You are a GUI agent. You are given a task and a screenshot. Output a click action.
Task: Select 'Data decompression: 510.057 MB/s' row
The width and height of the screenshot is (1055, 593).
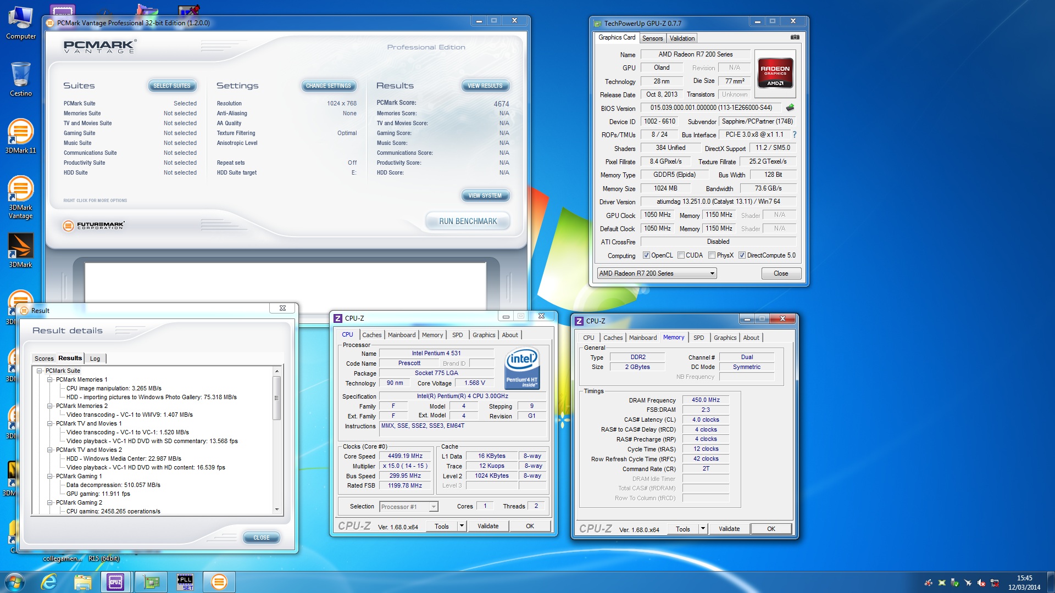point(113,485)
